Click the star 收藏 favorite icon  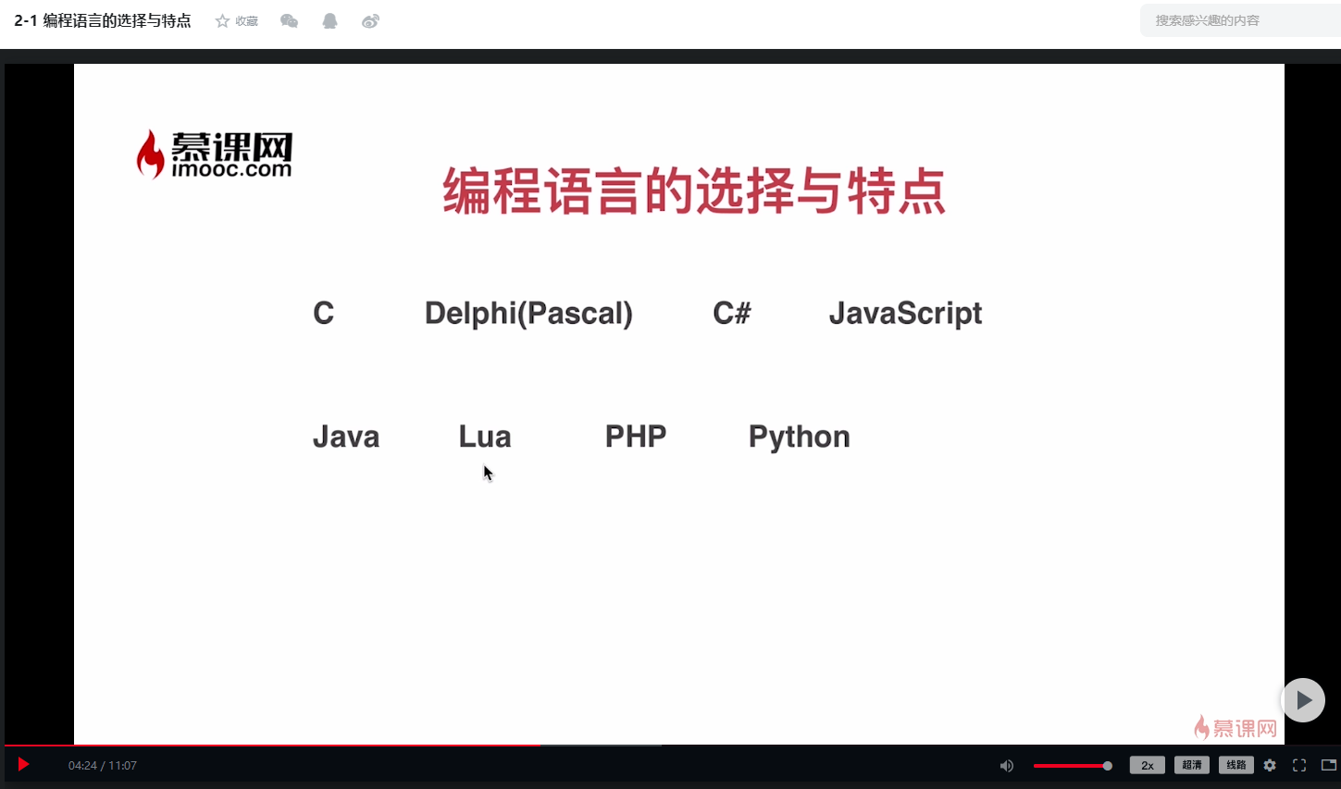pyautogui.click(x=222, y=21)
